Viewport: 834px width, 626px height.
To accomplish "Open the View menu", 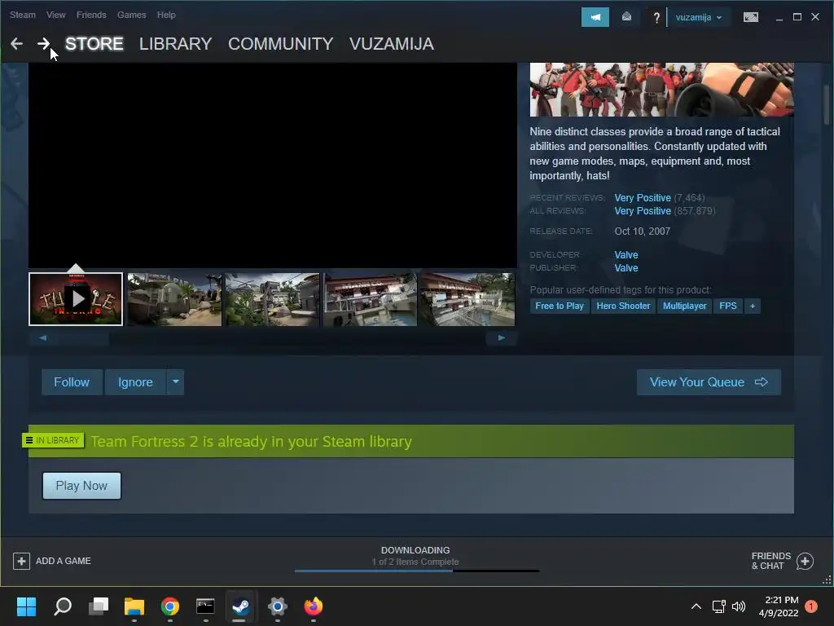I will (x=56, y=15).
